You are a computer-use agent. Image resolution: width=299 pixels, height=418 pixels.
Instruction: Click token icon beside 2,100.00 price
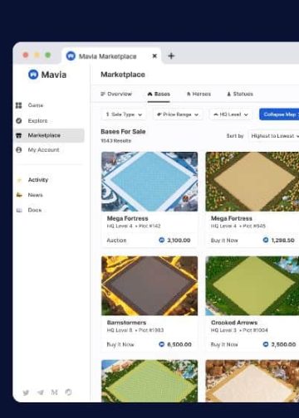[162, 240]
